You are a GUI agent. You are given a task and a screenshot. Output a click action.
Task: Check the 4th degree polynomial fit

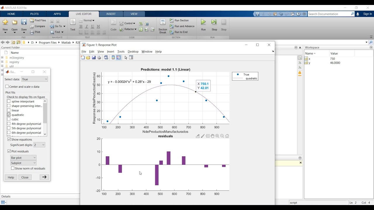coord(9,124)
